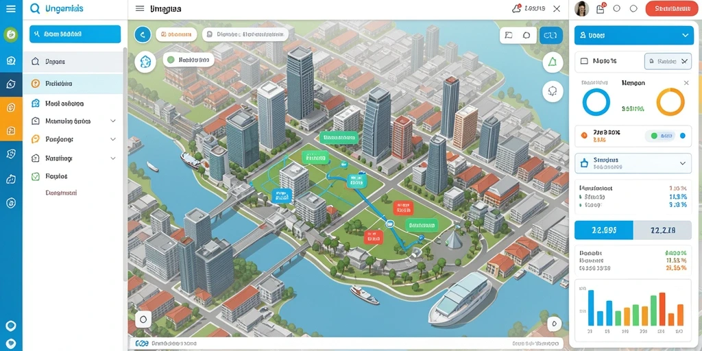
Task: Switch to the grey '22.2.78' tab
Action: (x=663, y=230)
